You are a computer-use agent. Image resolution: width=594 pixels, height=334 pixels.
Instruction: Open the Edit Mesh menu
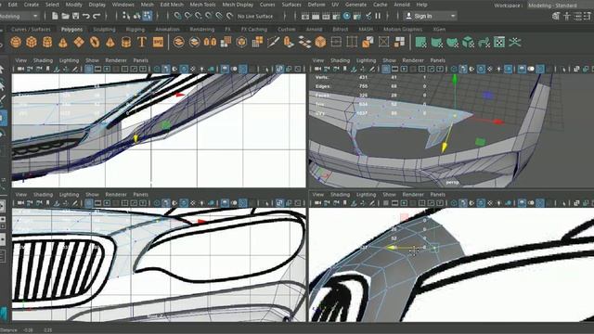tap(172, 5)
